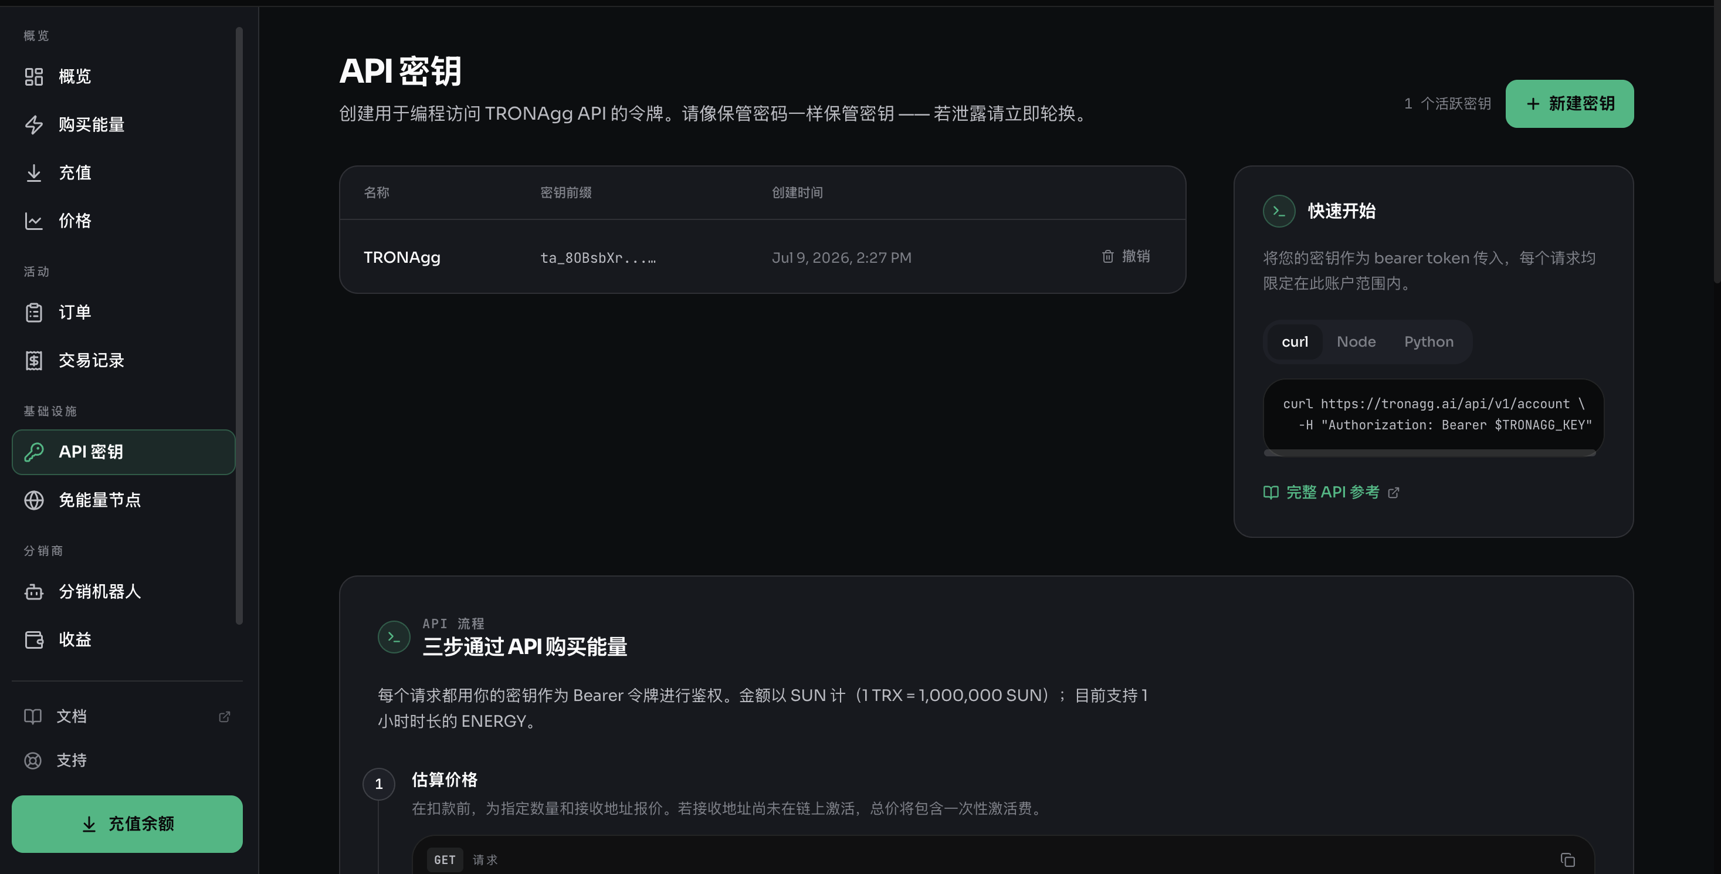Click the globe icon beside 免能量节点
Image resolution: width=1721 pixels, height=874 pixels.
[33, 500]
